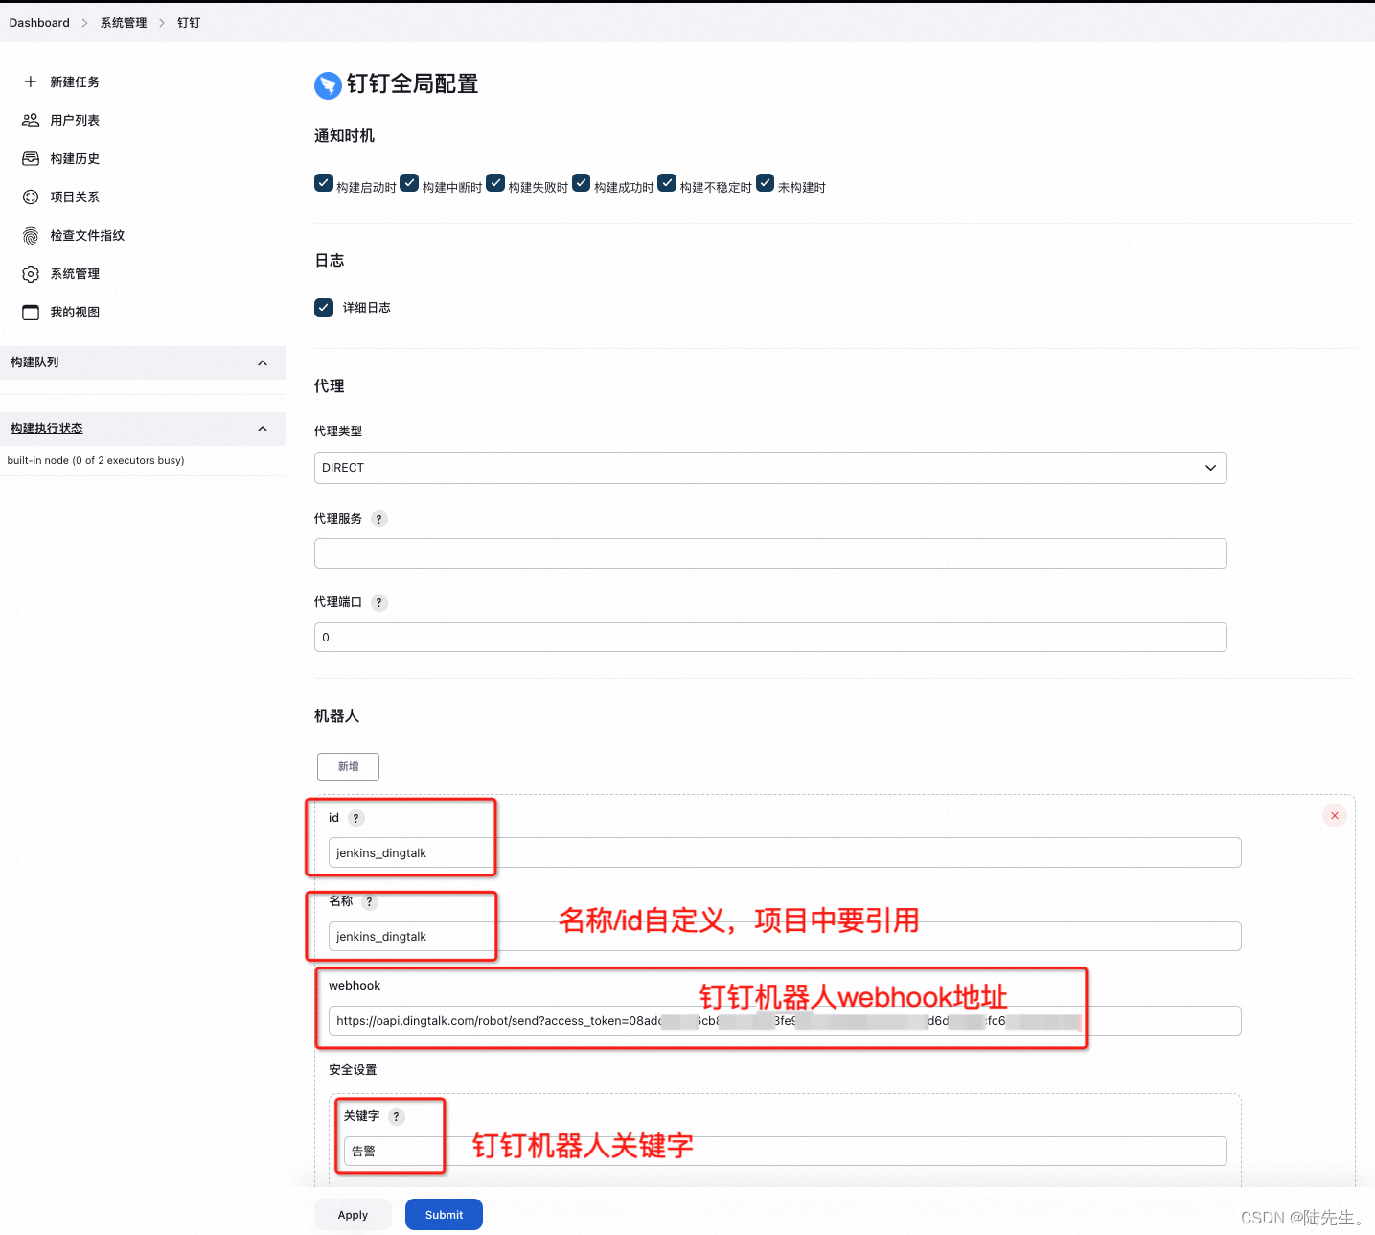Click the project relationship icon beside 项目关系
Image resolution: width=1375 pixels, height=1235 pixels.
click(31, 197)
